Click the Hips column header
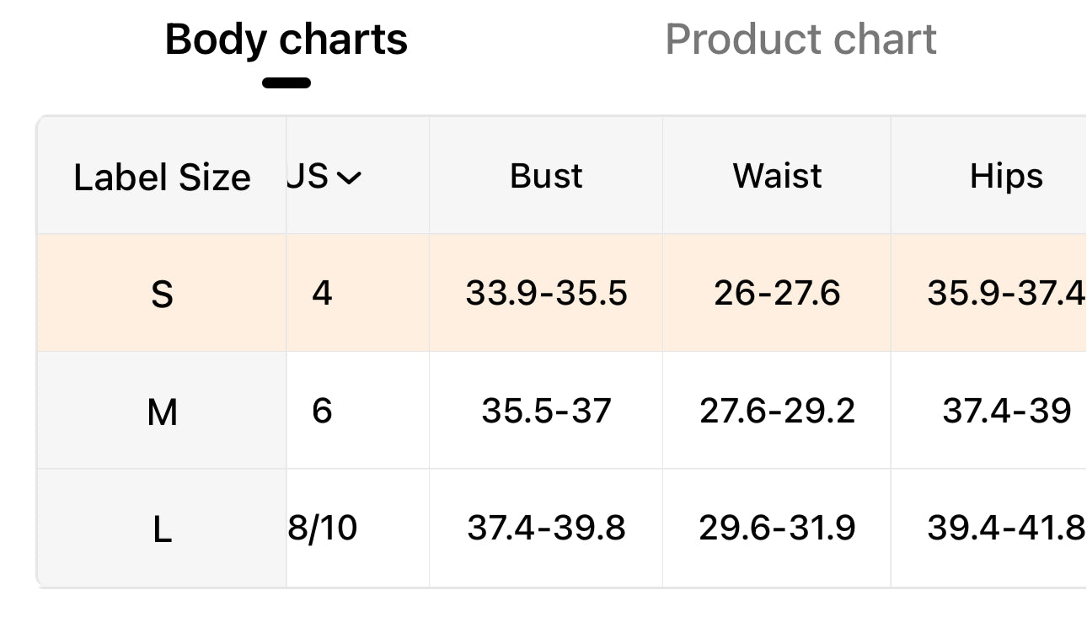The height and width of the screenshot is (638, 1087). tap(1006, 176)
